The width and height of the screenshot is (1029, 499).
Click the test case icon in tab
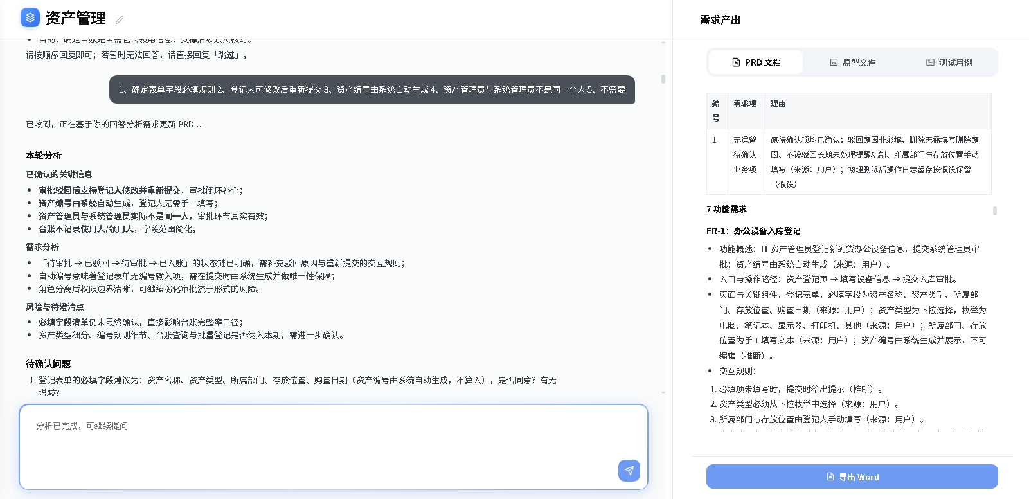(x=930, y=62)
